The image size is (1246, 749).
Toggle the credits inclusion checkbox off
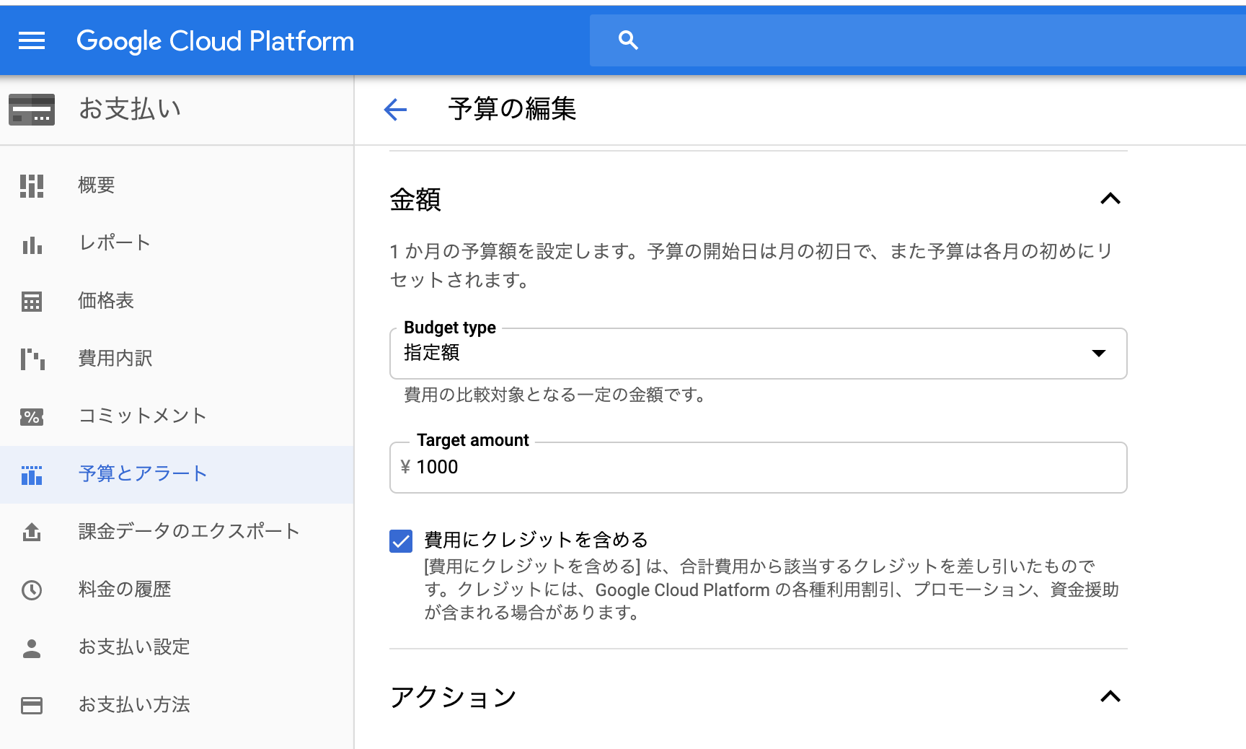click(x=402, y=540)
